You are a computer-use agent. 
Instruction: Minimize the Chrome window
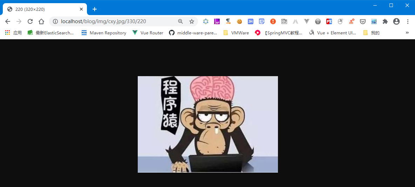coord(375,5)
